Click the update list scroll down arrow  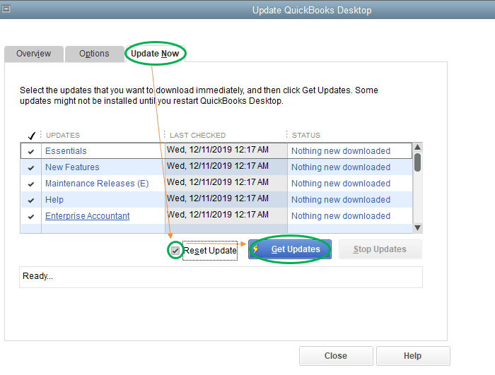point(417,227)
